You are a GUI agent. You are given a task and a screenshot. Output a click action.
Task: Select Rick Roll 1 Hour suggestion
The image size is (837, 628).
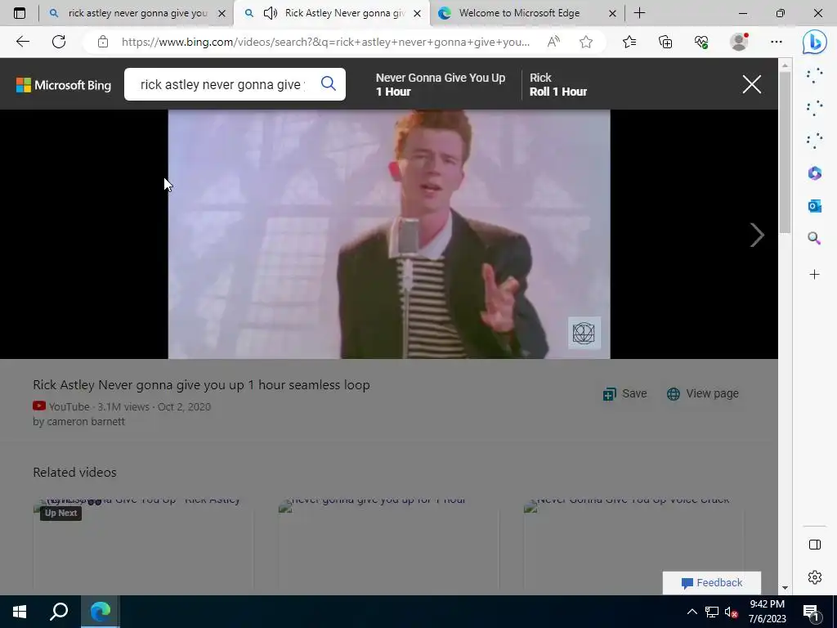pyautogui.click(x=557, y=84)
